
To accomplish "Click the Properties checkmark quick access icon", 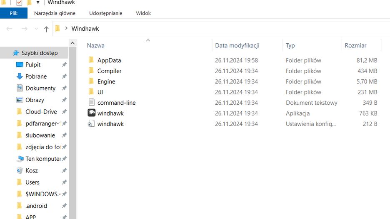I will (x=19, y=2).
